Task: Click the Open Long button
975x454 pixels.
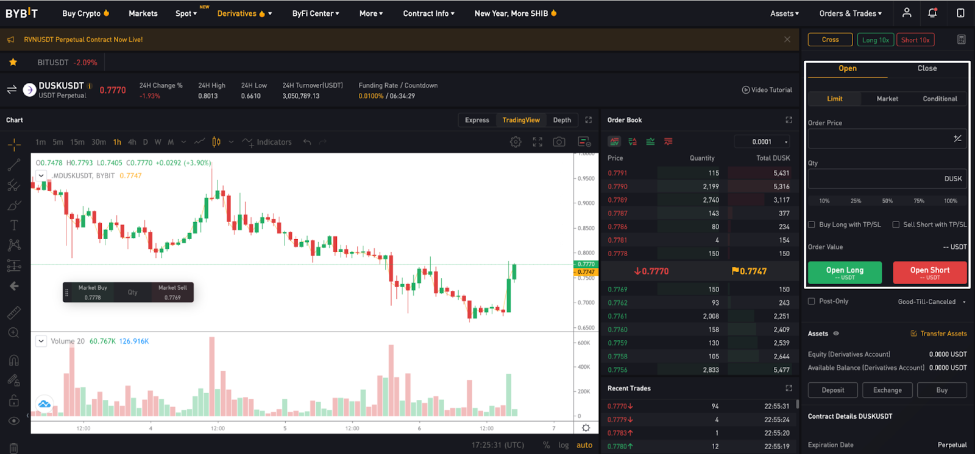Action: pos(845,273)
